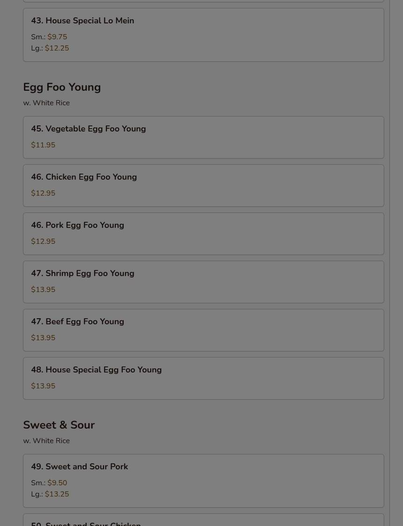Select Shrimp Egg Foo Young item

[x=82, y=273]
